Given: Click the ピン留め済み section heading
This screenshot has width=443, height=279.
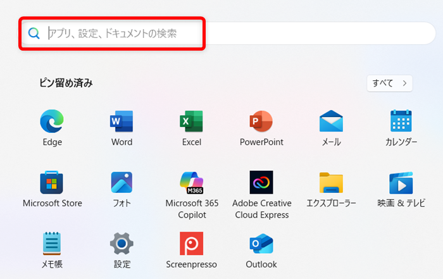Looking at the screenshot, I should pos(66,83).
